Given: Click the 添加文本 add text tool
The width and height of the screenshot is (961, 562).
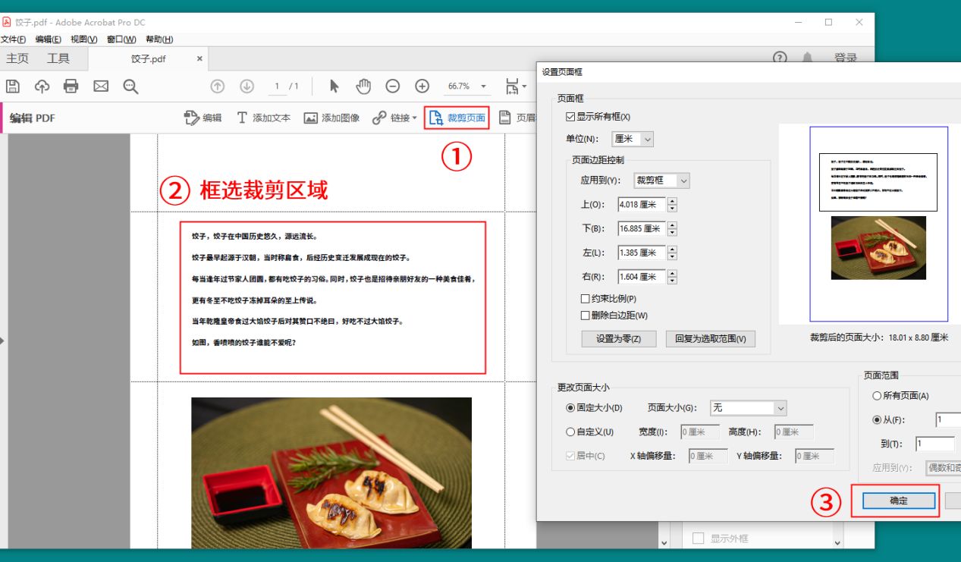Looking at the screenshot, I should 264,118.
